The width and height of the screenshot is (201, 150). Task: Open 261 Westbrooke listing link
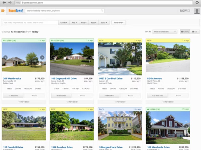pyautogui.click(x=12, y=78)
